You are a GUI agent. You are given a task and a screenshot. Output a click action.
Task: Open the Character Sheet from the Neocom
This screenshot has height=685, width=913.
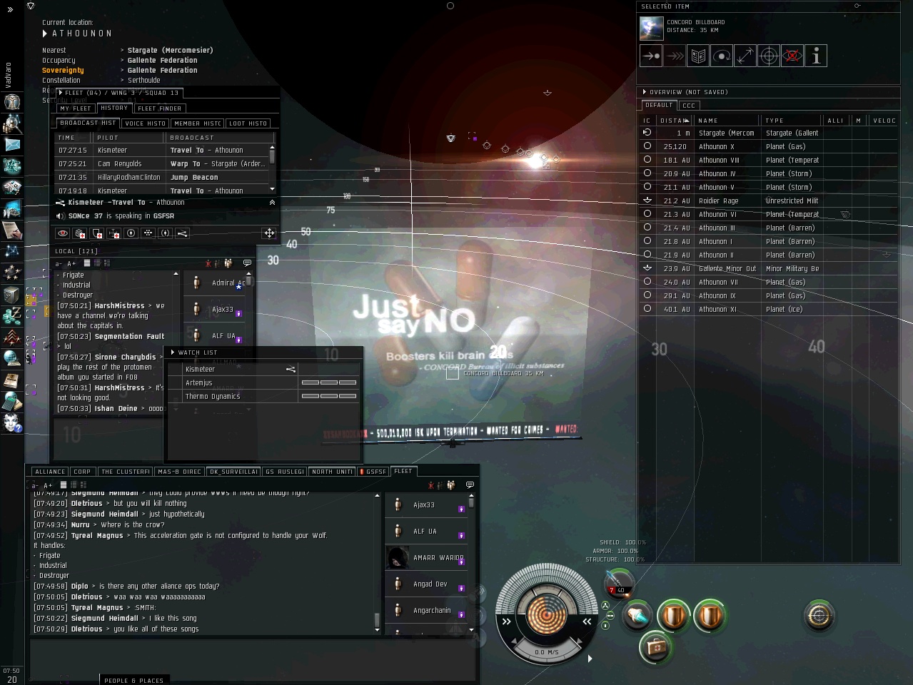[11, 102]
